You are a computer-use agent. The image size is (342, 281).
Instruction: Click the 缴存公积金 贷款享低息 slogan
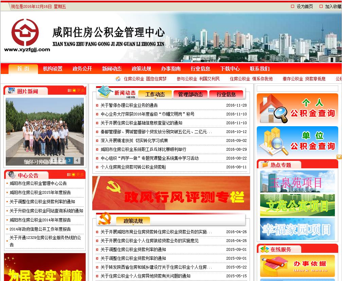point(304,79)
